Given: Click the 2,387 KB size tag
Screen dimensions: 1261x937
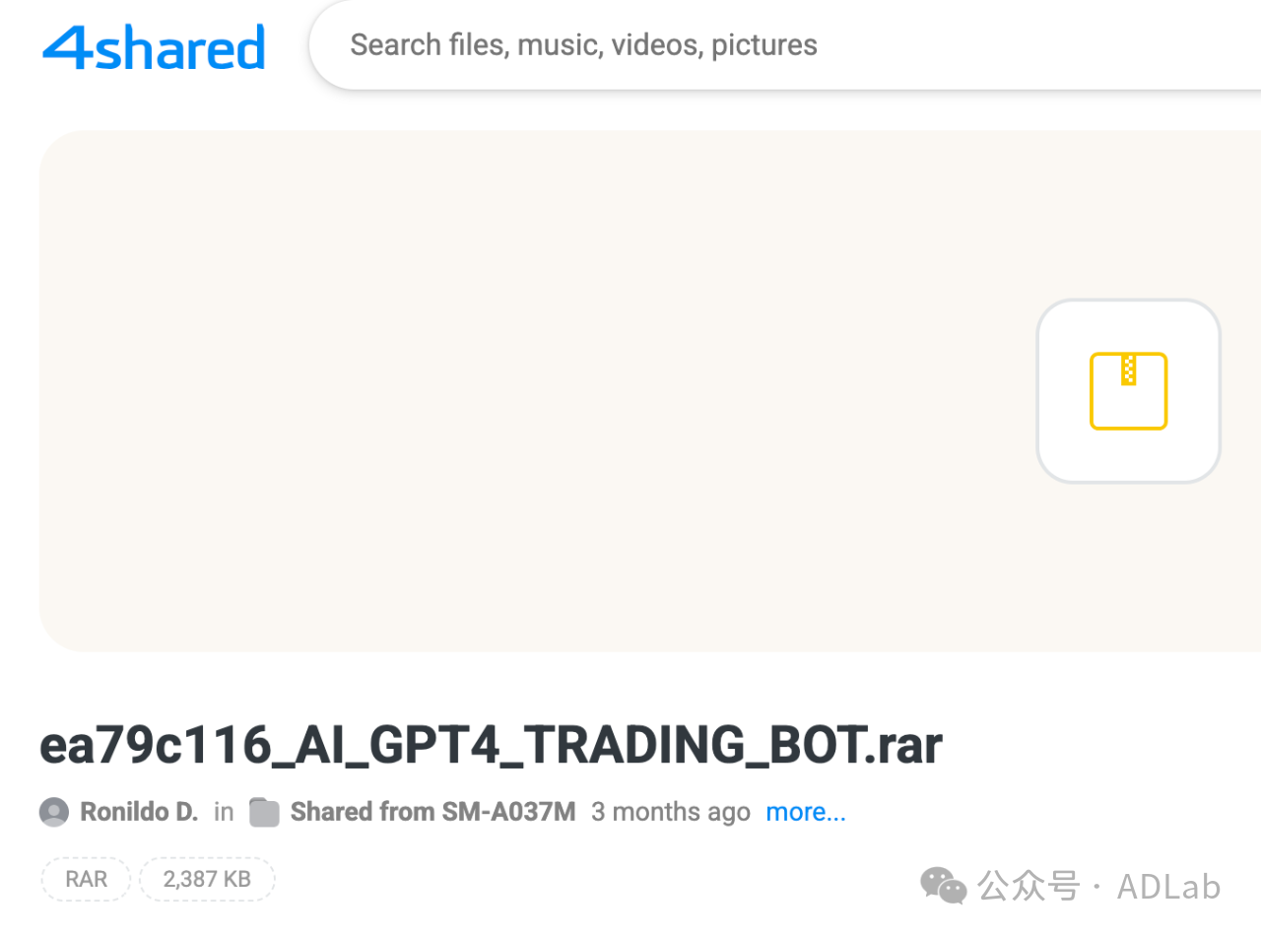Looking at the screenshot, I should [x=207, y=879].
